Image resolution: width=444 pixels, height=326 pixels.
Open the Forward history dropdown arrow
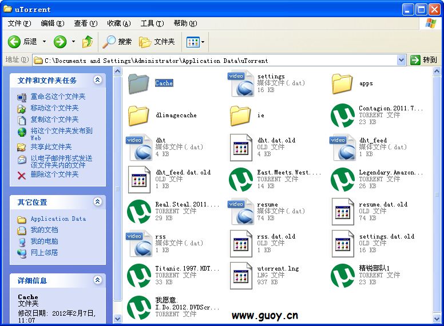pos(73,42)
